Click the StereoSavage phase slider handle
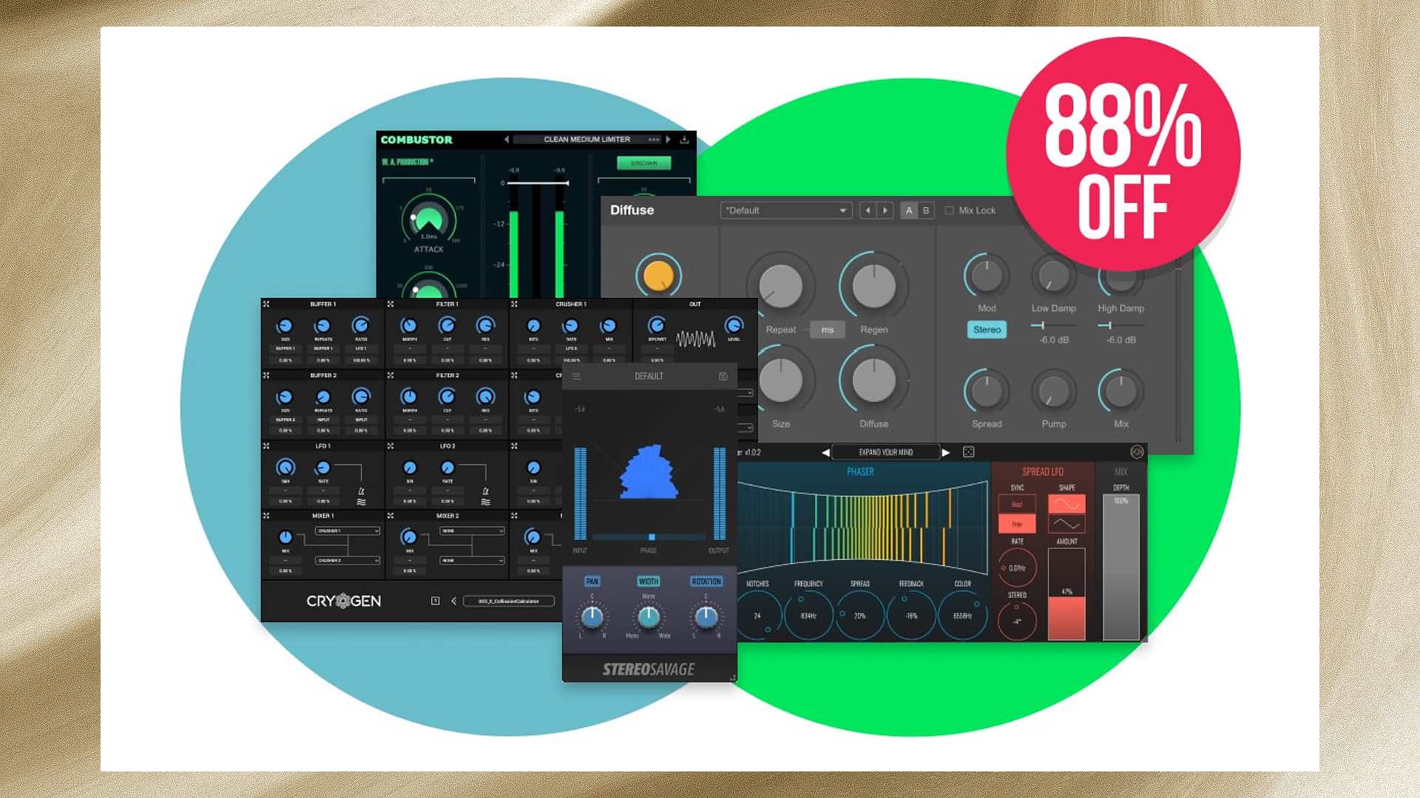 coord(652,537)
